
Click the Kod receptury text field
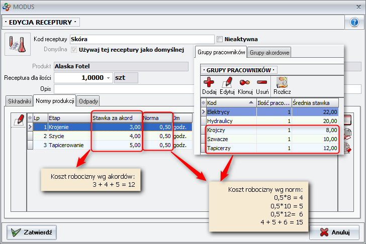pyautogui.click(x=142, y=39)
